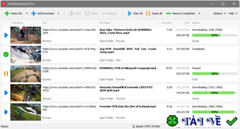Image resolution: width=240 pixels, height=129 pixels.
Task: Toggle the play state icon for Freeride MTB Iceland row
Action: click(6, 112)
